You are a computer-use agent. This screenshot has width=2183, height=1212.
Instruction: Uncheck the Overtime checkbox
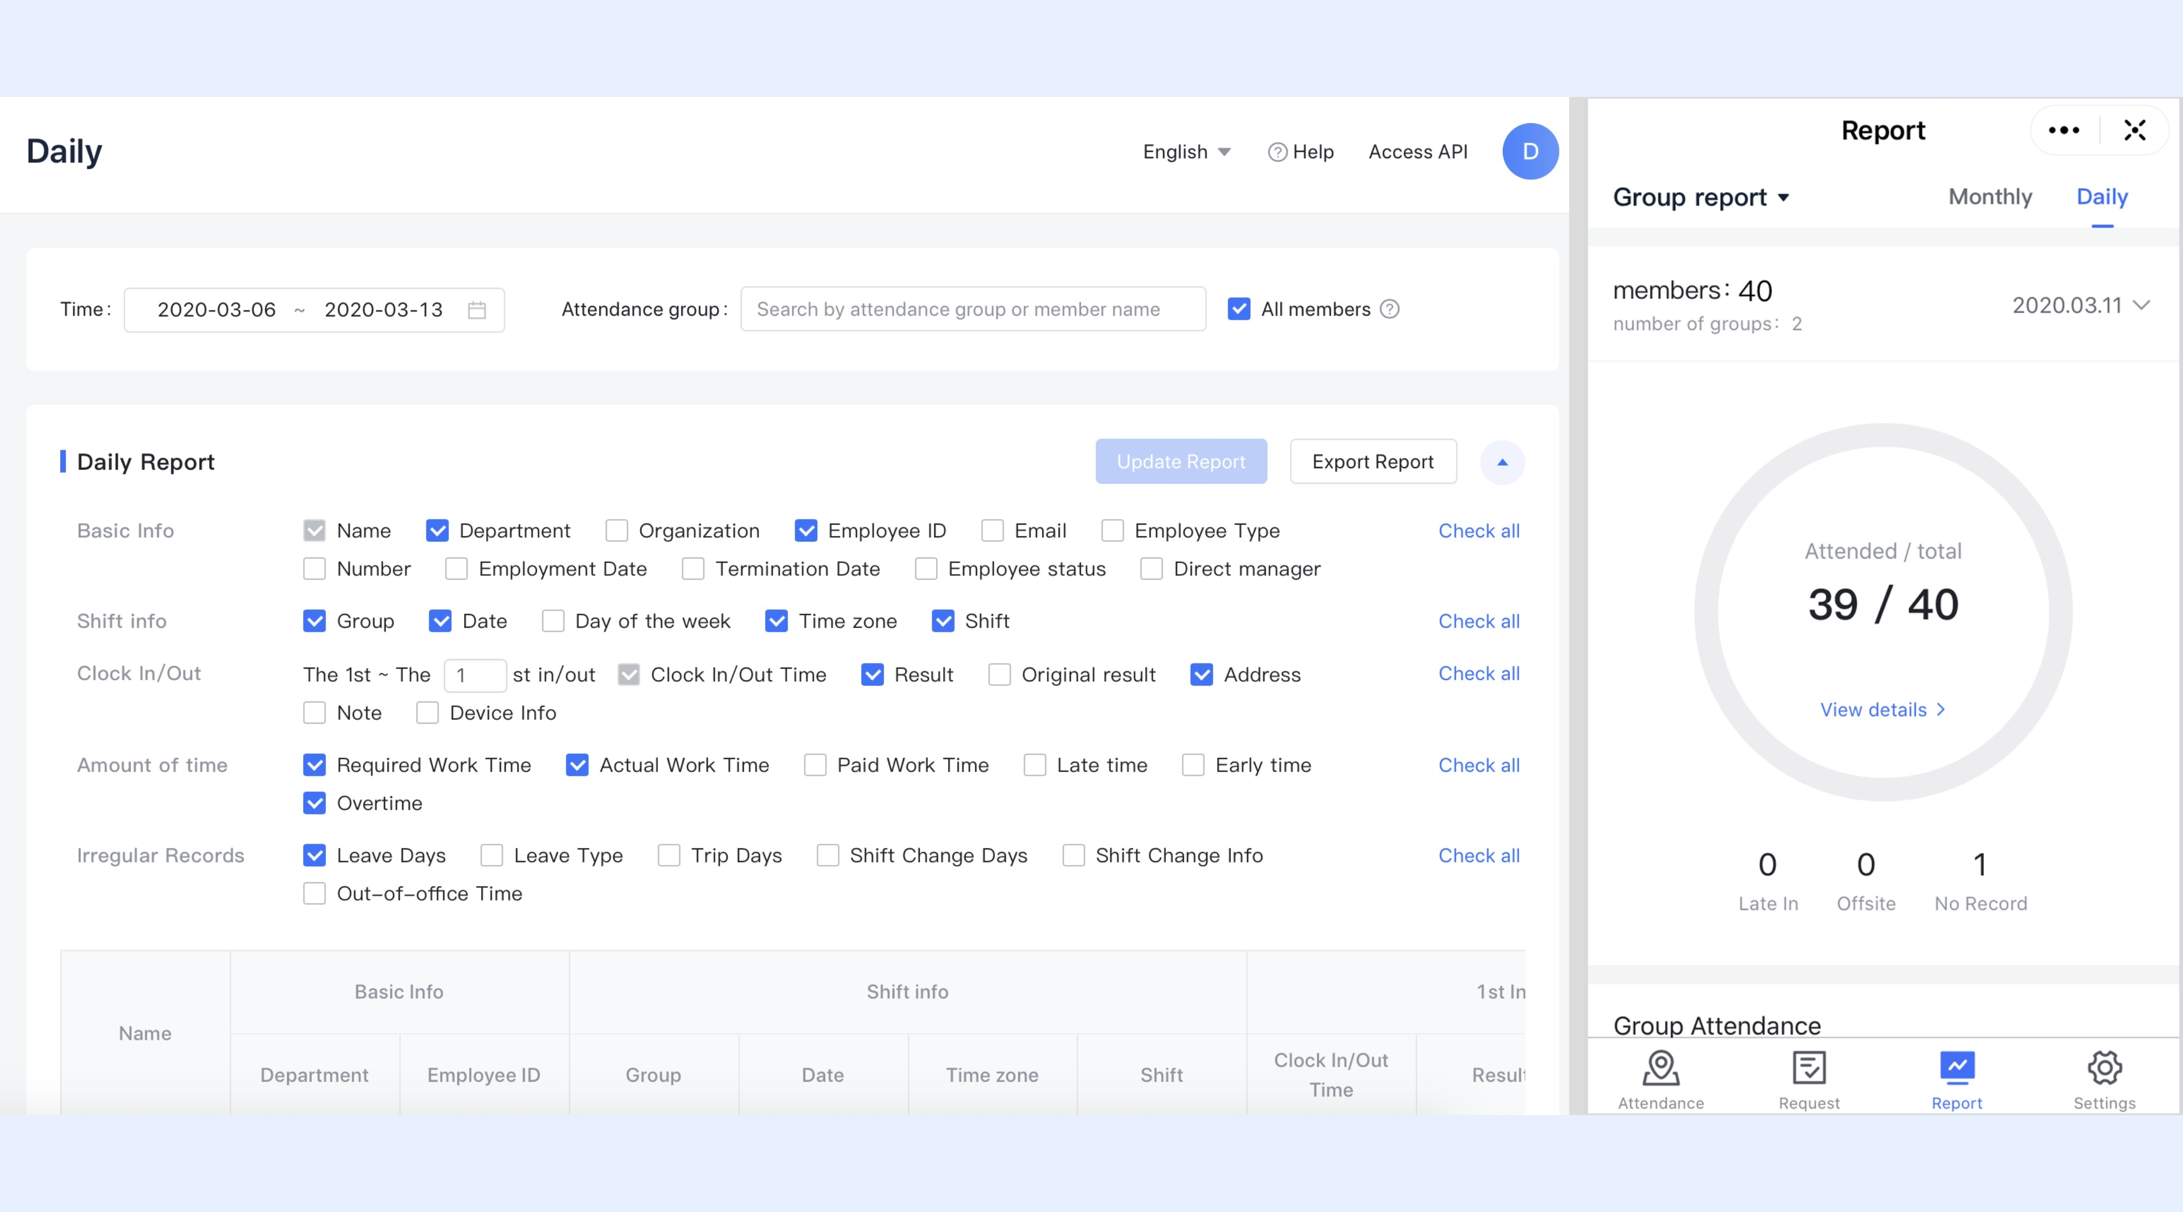click(314, 803)
